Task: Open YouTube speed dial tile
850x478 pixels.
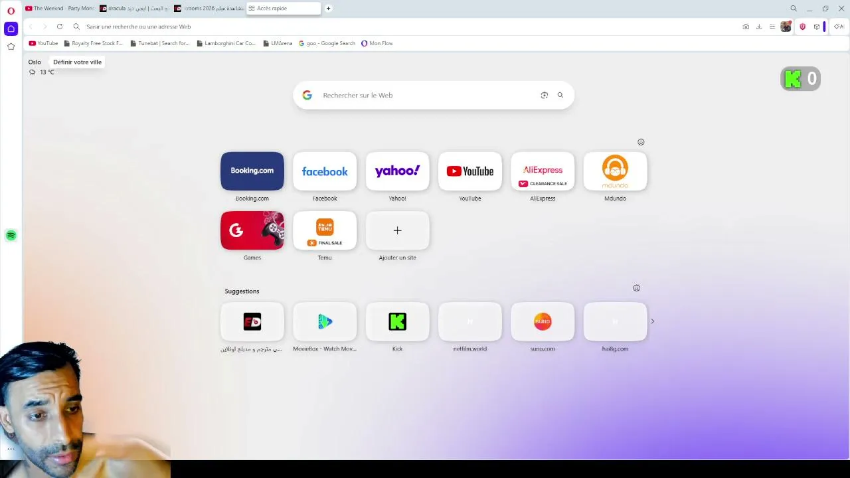Action: coord(470,171)
